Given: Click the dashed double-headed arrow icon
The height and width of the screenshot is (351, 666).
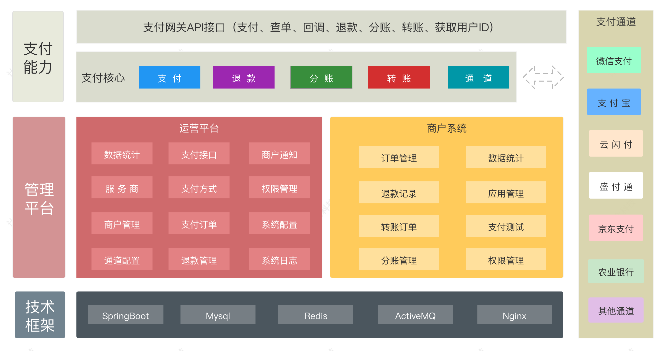Looking at the screenshot, I should 543,77.
